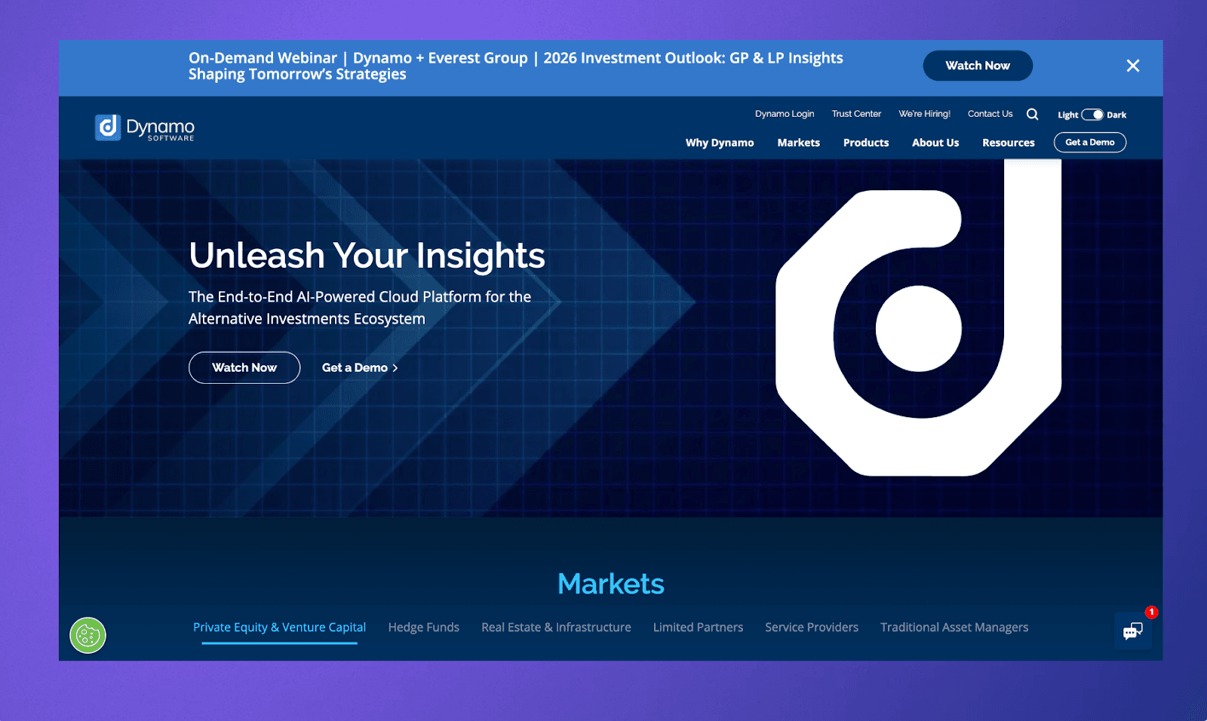1207x721 pixels.
Task: Open the Resources navigation menu
Action: tap(1008, 143)
